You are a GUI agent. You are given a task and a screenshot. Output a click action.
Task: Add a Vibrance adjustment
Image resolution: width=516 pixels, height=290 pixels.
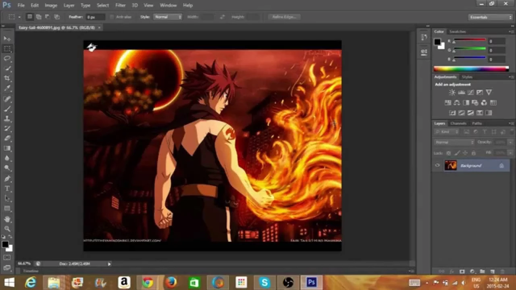coord(489,93)
